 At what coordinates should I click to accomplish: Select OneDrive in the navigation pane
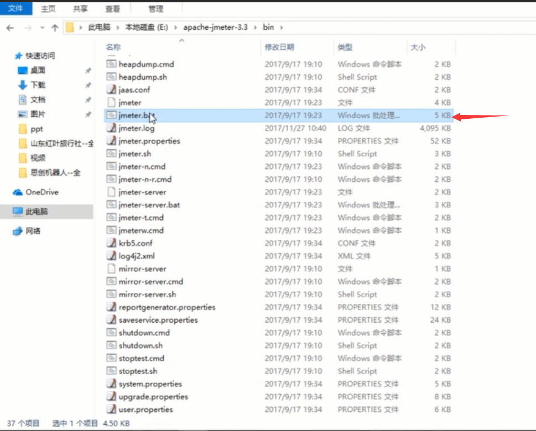point(42,192)
